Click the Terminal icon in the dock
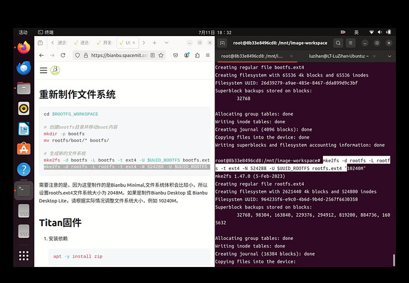This screenshot has width=409, height=283. click(x=24, y=191)
